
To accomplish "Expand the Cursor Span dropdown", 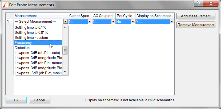I will coord(90,22).
